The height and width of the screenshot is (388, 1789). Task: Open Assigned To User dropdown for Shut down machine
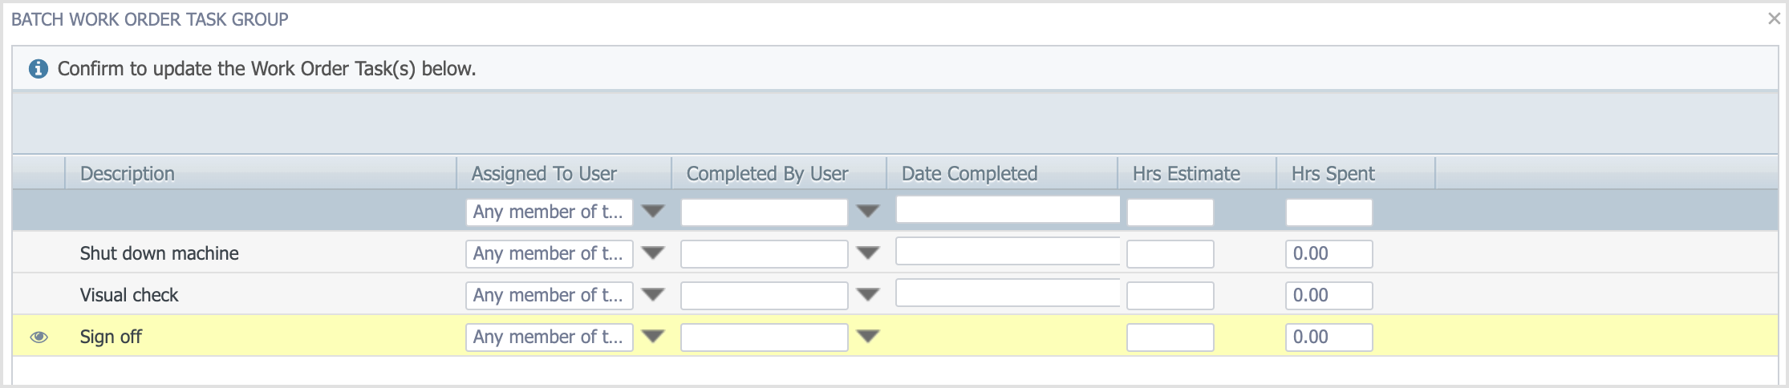pos(654,253)
